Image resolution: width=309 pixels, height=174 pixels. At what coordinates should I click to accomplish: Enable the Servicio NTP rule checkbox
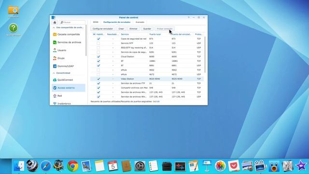tap(98, 43)
